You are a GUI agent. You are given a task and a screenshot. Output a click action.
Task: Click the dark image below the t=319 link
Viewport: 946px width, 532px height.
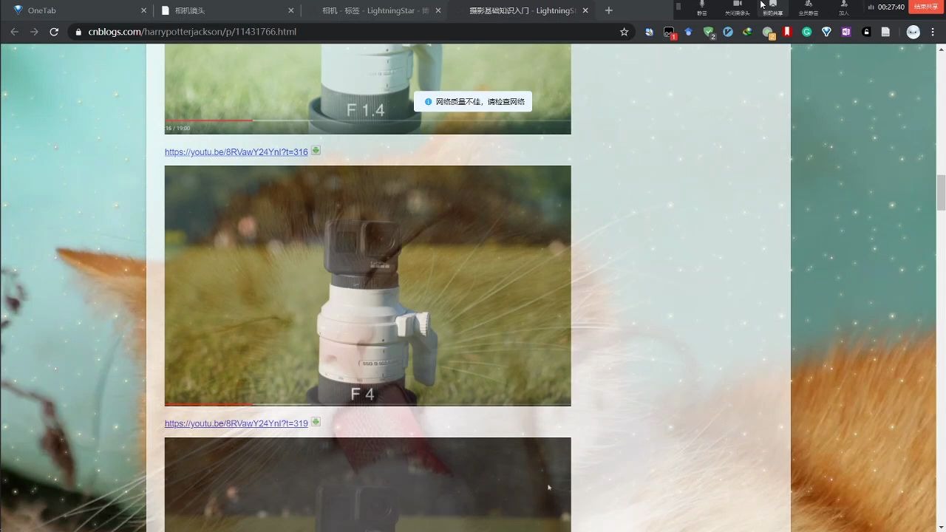pyautogui.click(x=367, y=485)
